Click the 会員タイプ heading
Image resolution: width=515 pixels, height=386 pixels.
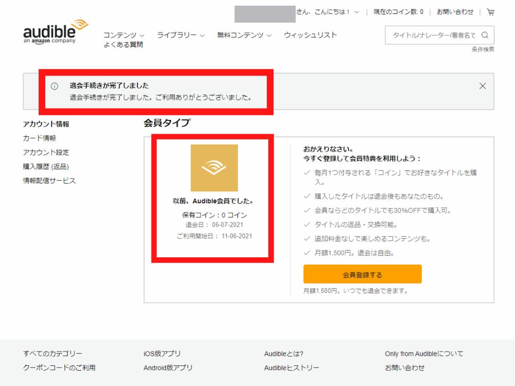pyautogui.click(x=167, y=123)
